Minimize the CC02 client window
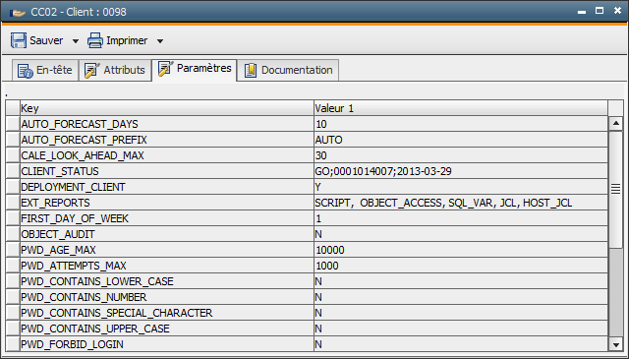The image size is (629, 359). [582, 12]
